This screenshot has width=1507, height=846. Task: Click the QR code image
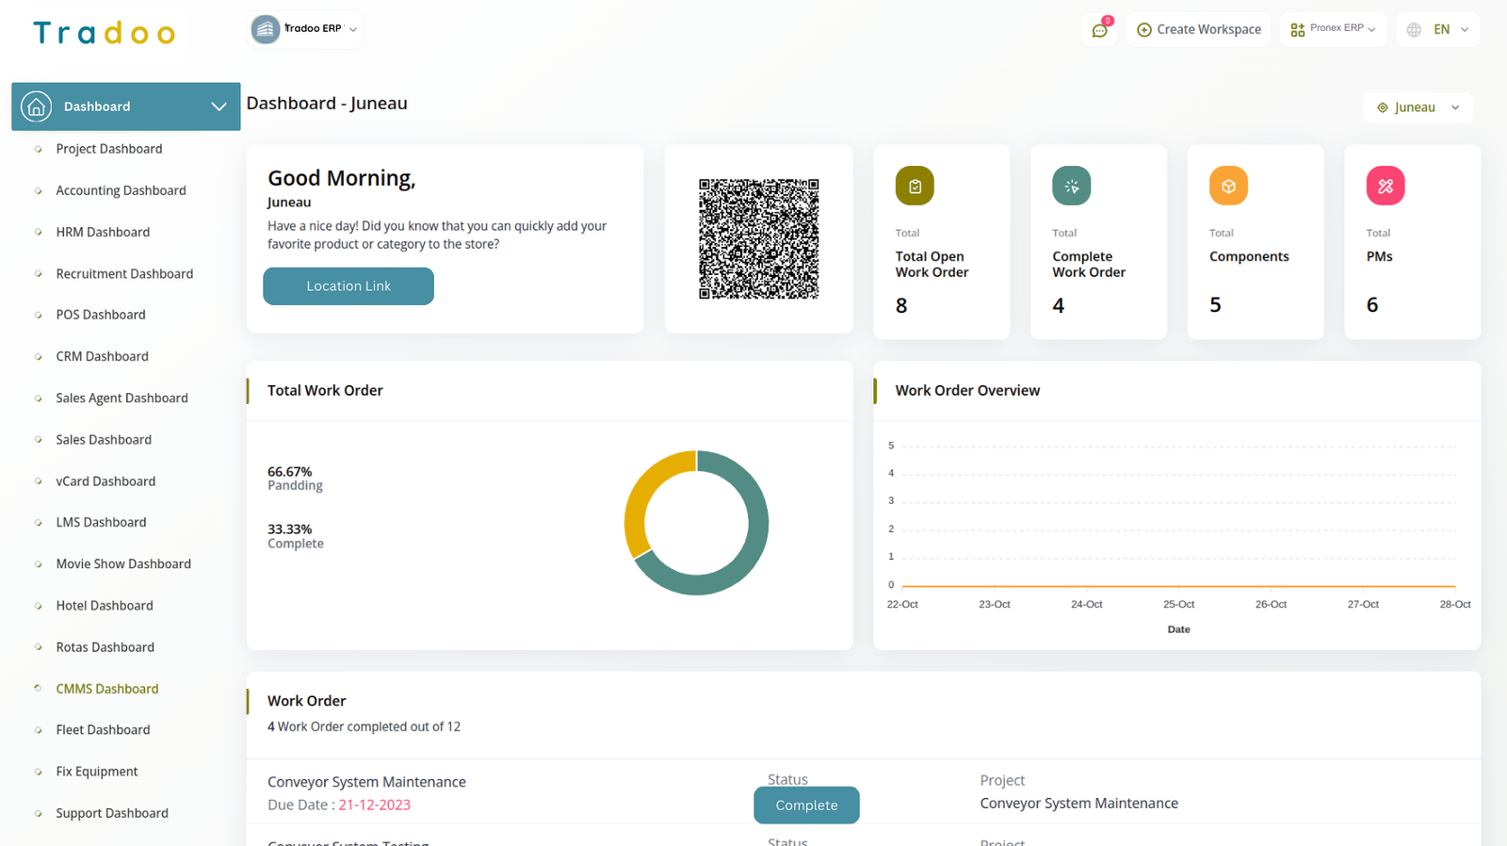pyautogui.click(x=758, y=239)
